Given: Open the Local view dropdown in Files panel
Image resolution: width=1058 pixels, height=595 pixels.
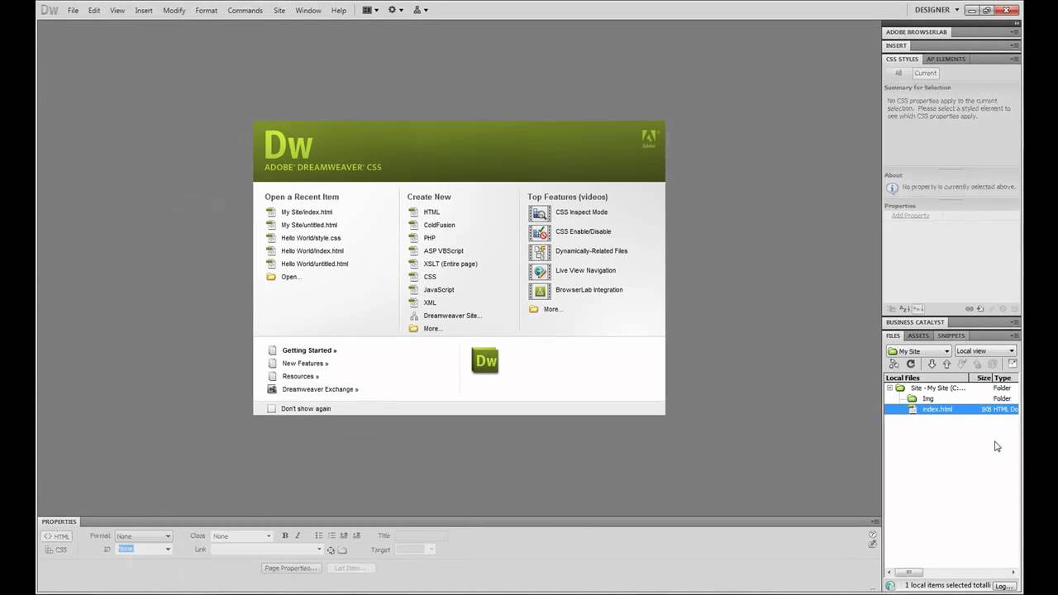Looking at the screenshot, I should click(985, 350).
